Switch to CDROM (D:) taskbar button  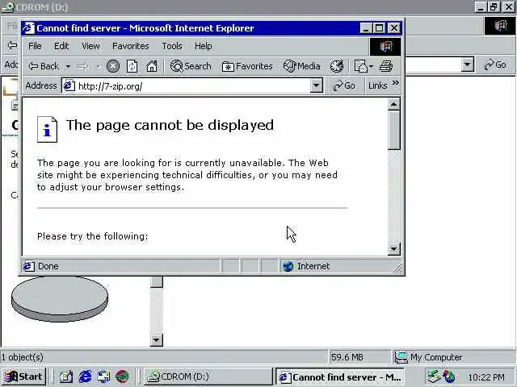tap(208, 377)
